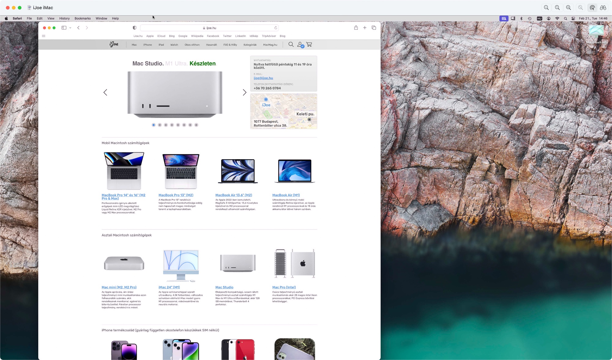Image resolution: width=612 pixels, height=360 pixels.
Task: Click the Bluetooth menu bar icon
Action: (521, 18)
